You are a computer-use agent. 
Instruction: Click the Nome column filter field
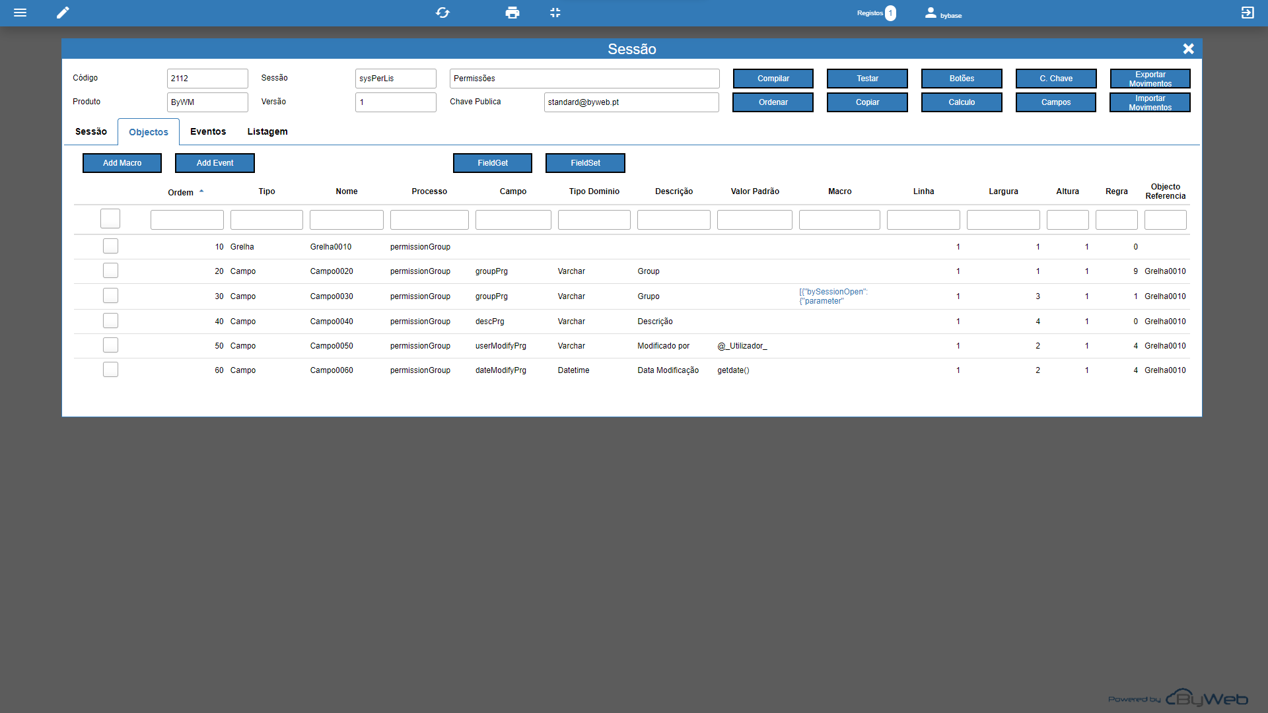[x=346, y=220]
